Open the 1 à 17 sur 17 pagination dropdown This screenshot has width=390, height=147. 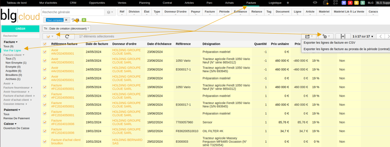[363, 36]
